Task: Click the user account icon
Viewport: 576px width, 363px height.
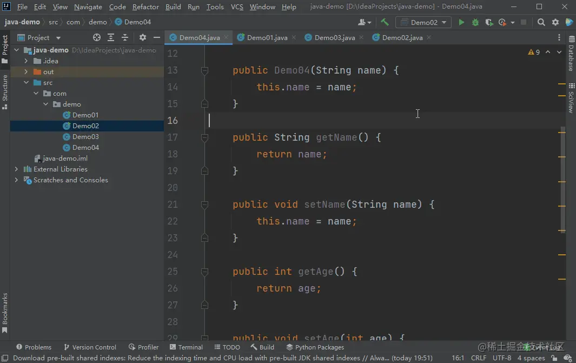Action: click(x=365, y=22)
